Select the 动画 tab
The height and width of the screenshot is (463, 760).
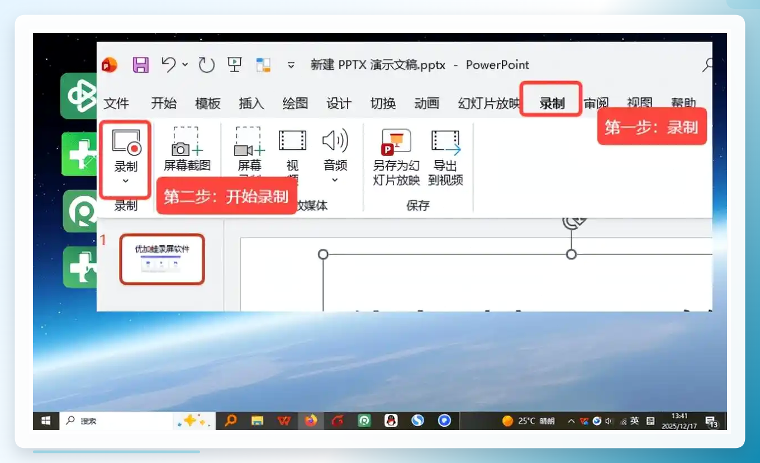coord(427,103)
